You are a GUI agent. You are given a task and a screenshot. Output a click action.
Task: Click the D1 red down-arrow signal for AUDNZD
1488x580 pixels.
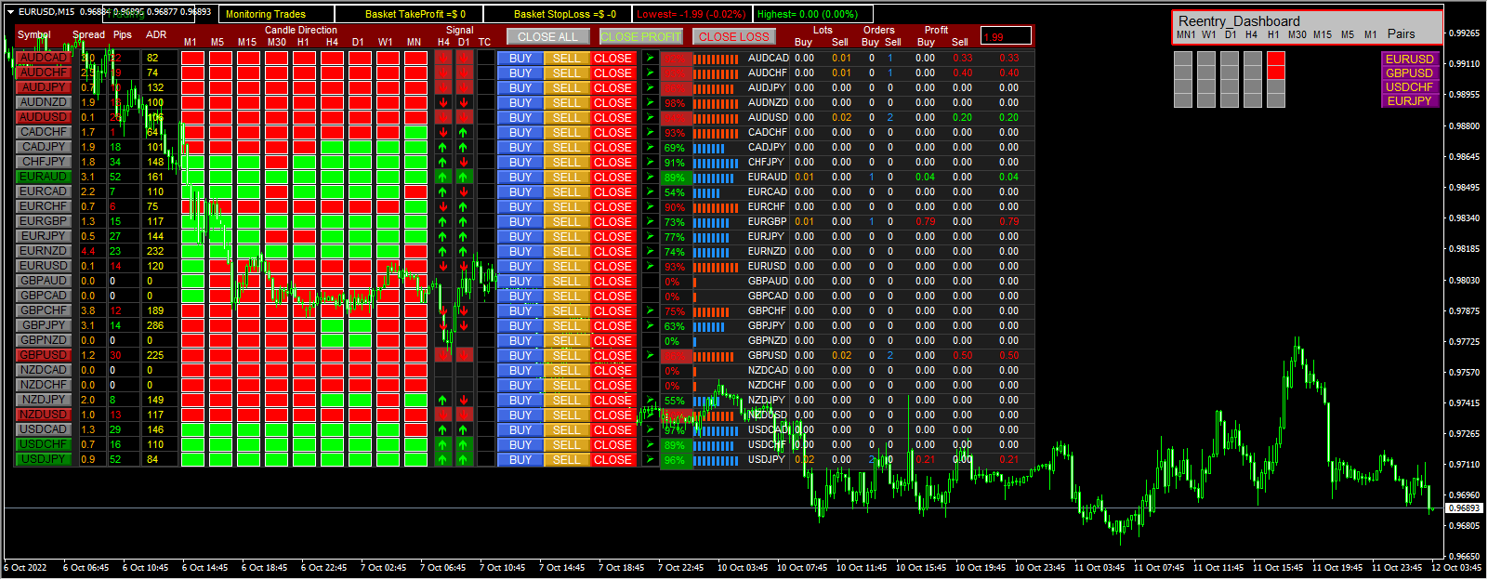[464, 102]
